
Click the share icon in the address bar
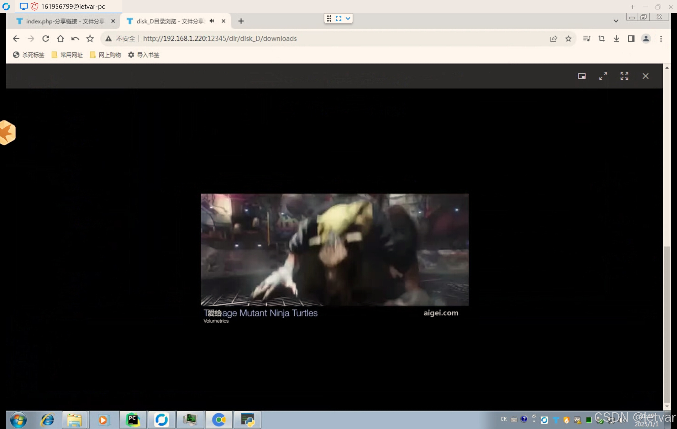point(554,39)
